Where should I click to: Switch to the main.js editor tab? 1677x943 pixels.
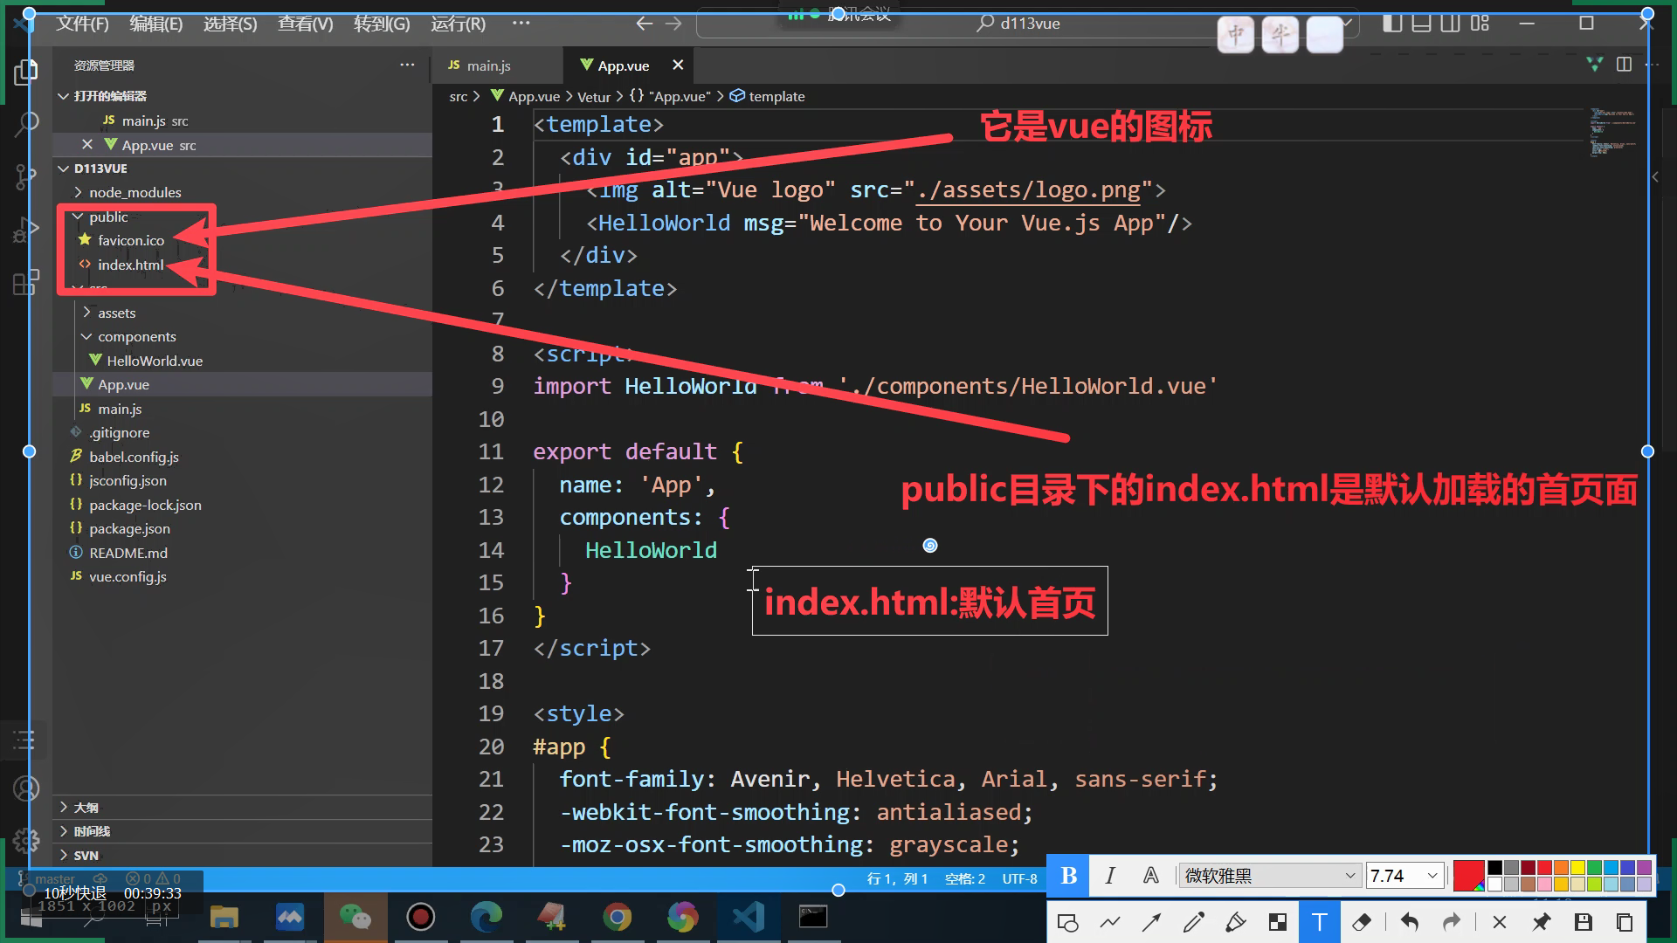pos(488,65)
